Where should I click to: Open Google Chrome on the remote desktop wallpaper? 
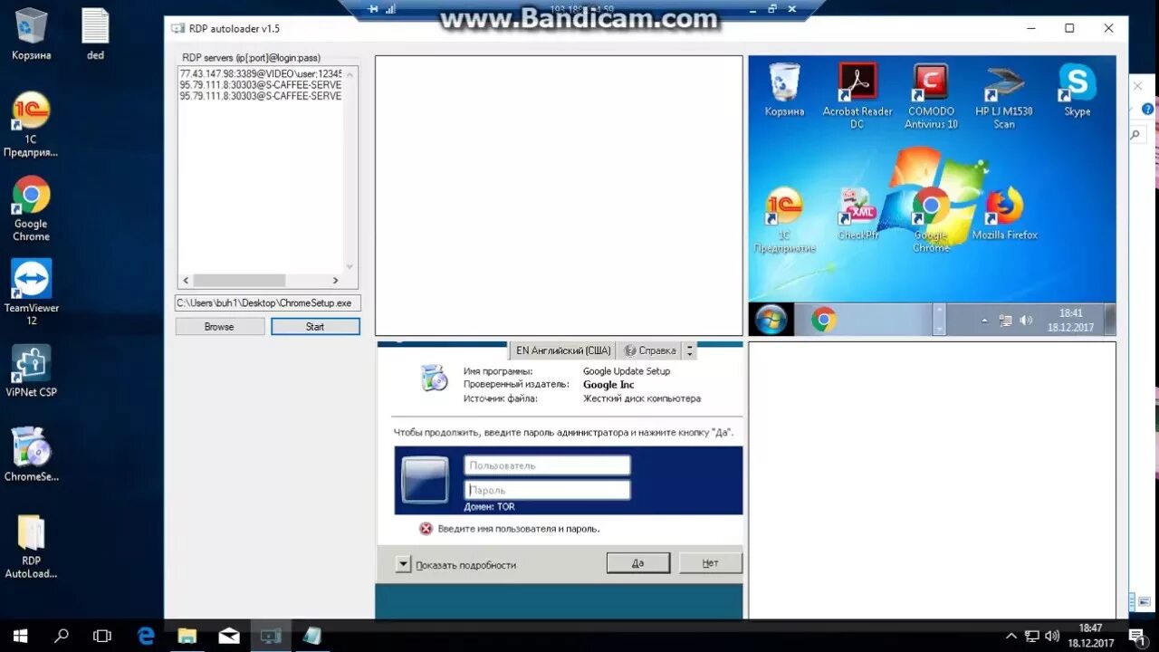click(x=931, y=220)
